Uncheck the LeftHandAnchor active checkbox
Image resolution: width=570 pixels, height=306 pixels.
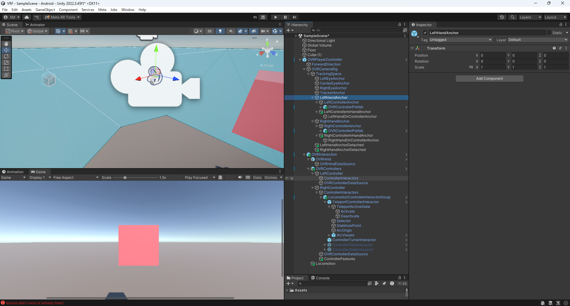tap(425, 33)
